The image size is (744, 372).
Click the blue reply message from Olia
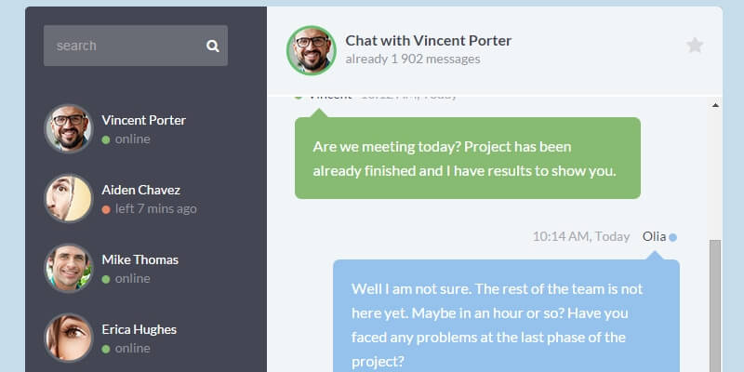(x=506, y=316)
